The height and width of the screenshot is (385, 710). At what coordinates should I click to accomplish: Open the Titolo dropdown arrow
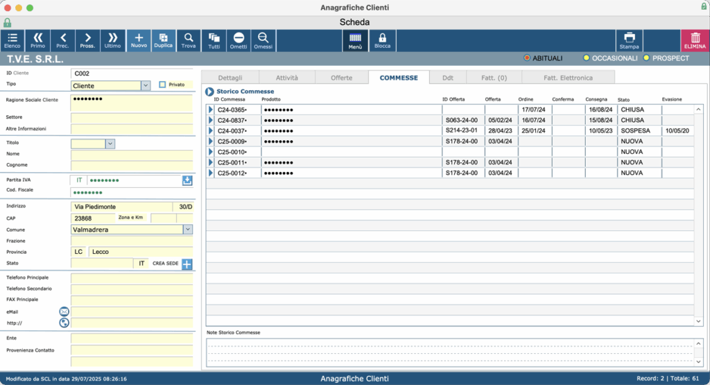point(110,144)
